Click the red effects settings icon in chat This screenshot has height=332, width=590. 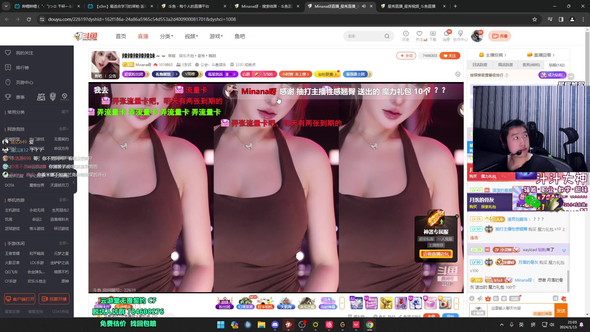coord(564,298)
